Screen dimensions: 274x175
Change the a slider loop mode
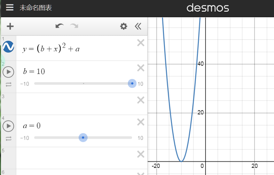8,138
